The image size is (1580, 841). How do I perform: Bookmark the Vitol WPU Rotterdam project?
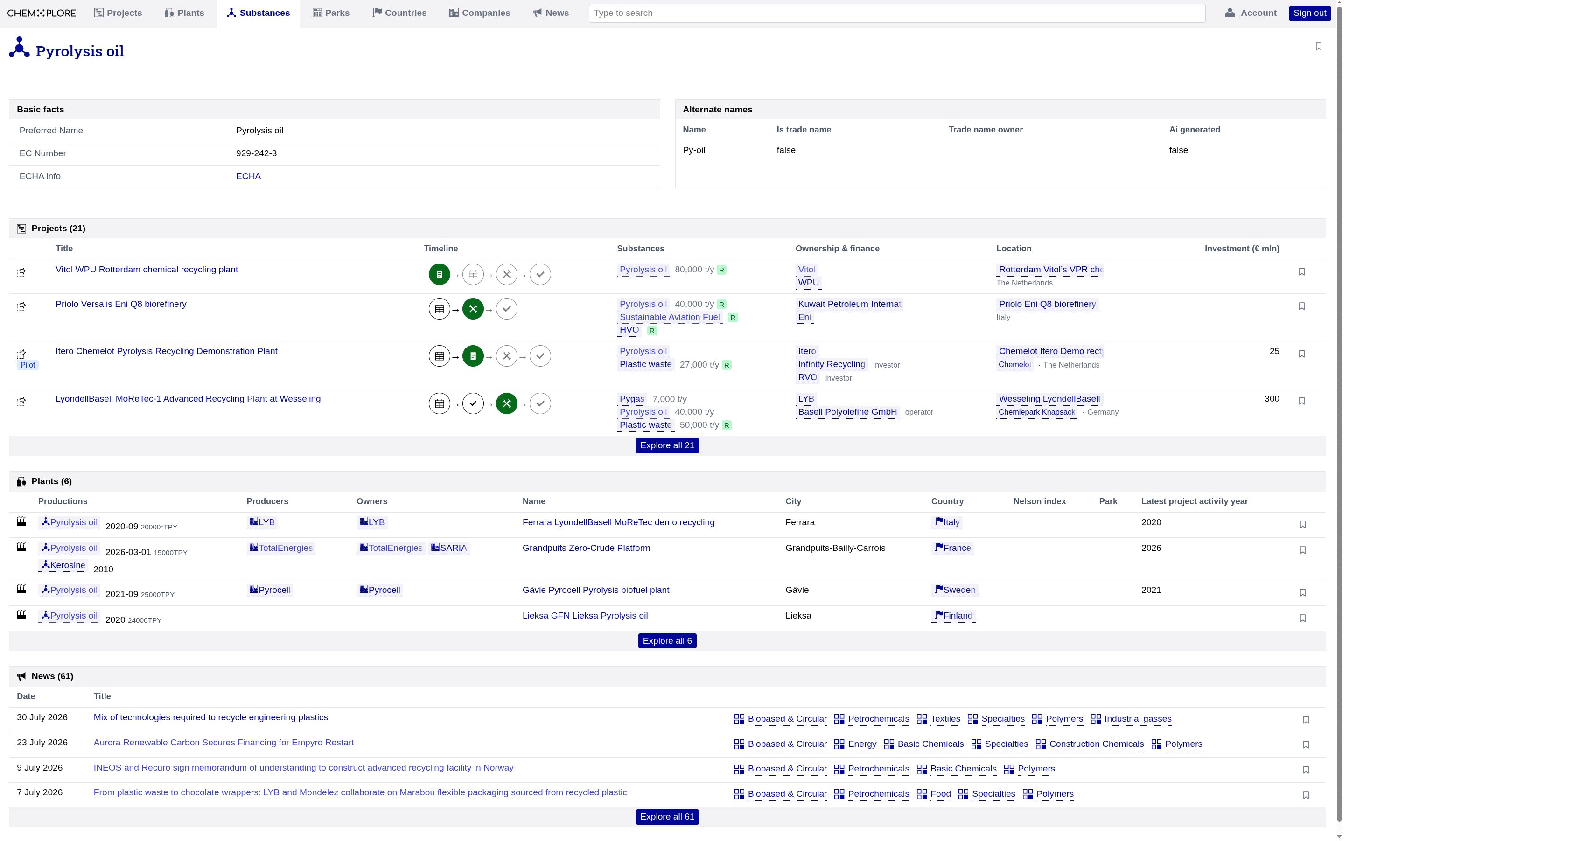click(1301, 271)
